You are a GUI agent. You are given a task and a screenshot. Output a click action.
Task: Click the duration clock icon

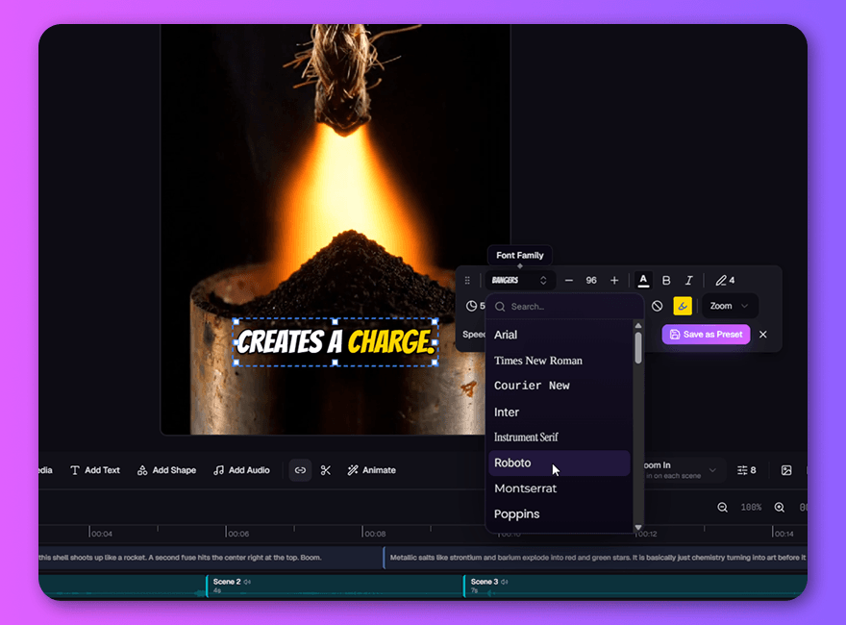click(471, 306)
